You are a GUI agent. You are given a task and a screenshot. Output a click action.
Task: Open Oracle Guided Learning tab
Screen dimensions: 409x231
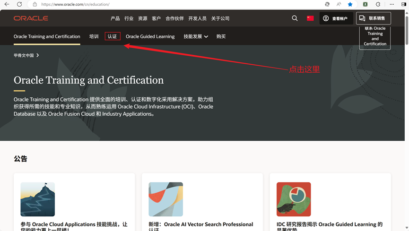click(x=150, y=36)
